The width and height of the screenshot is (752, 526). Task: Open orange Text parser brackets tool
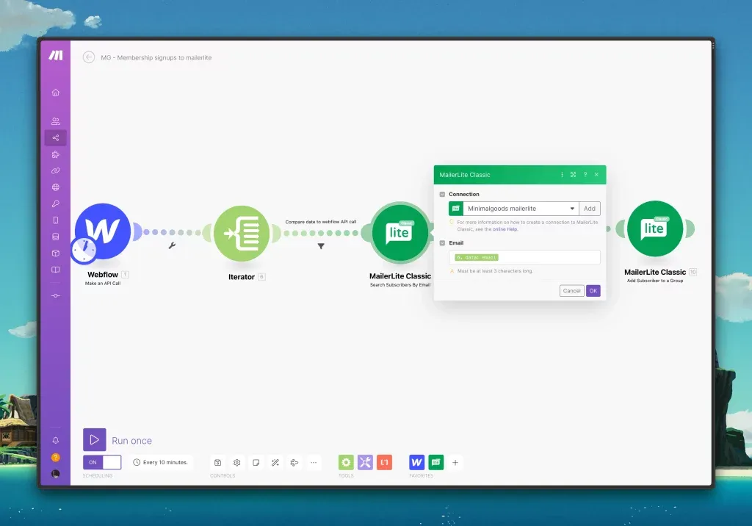tap(384, 462)
